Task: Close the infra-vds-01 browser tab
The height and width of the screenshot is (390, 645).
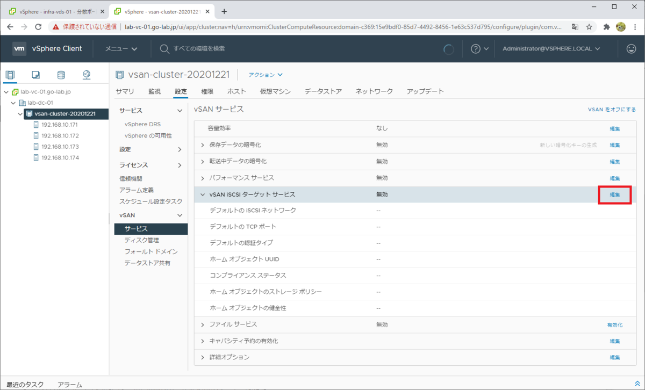Action: pyautogui.click(x=102, y=11)
